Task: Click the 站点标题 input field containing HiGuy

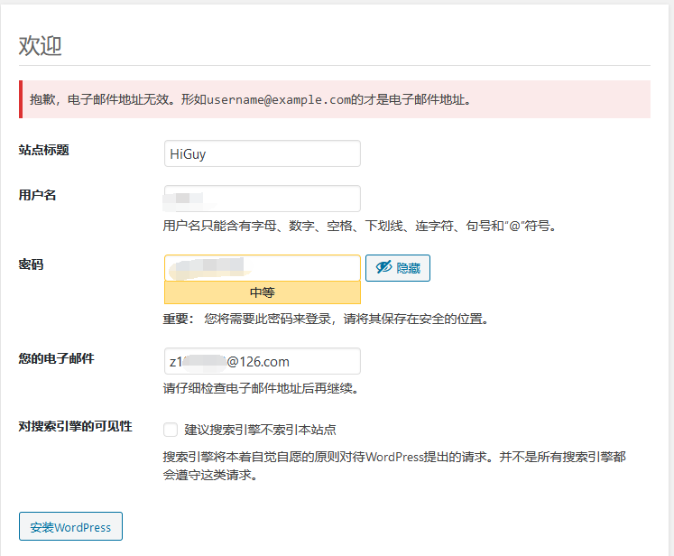Action: coord(263,153)
